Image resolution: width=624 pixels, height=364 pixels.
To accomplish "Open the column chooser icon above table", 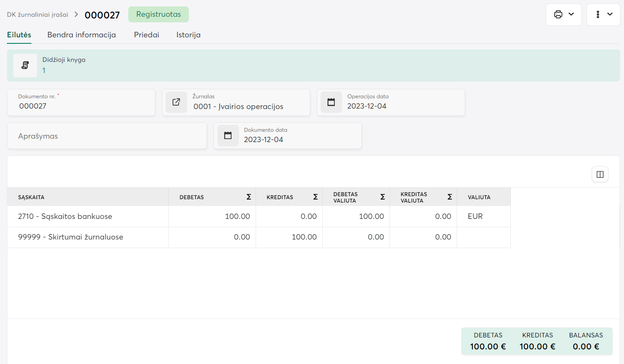I will pyautogui.click(x=600, y=174).
